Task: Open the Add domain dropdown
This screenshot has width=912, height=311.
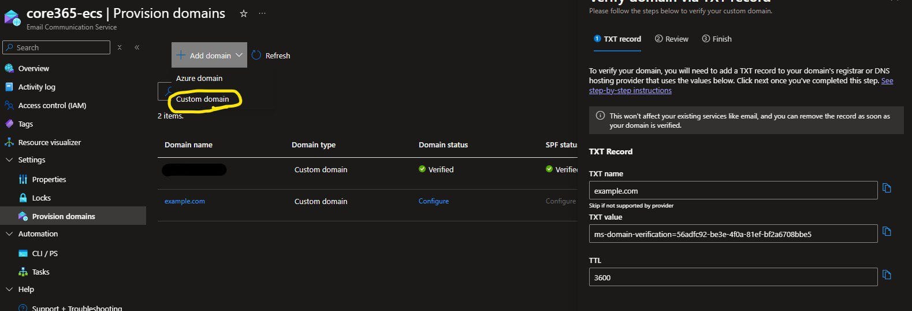Action: (209, 55)
